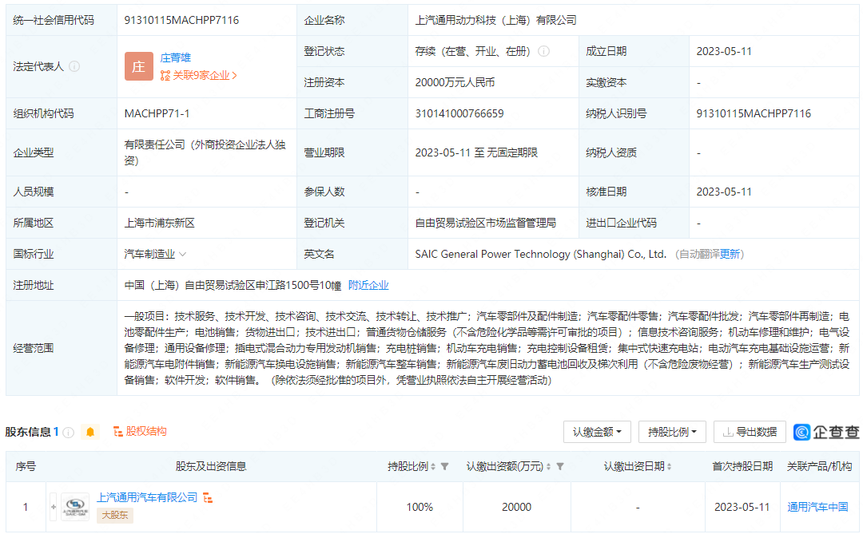Click the relation icon after 上汽通用汽车有限公司
The image size is (863, 534).
click(x=209, y=497)
